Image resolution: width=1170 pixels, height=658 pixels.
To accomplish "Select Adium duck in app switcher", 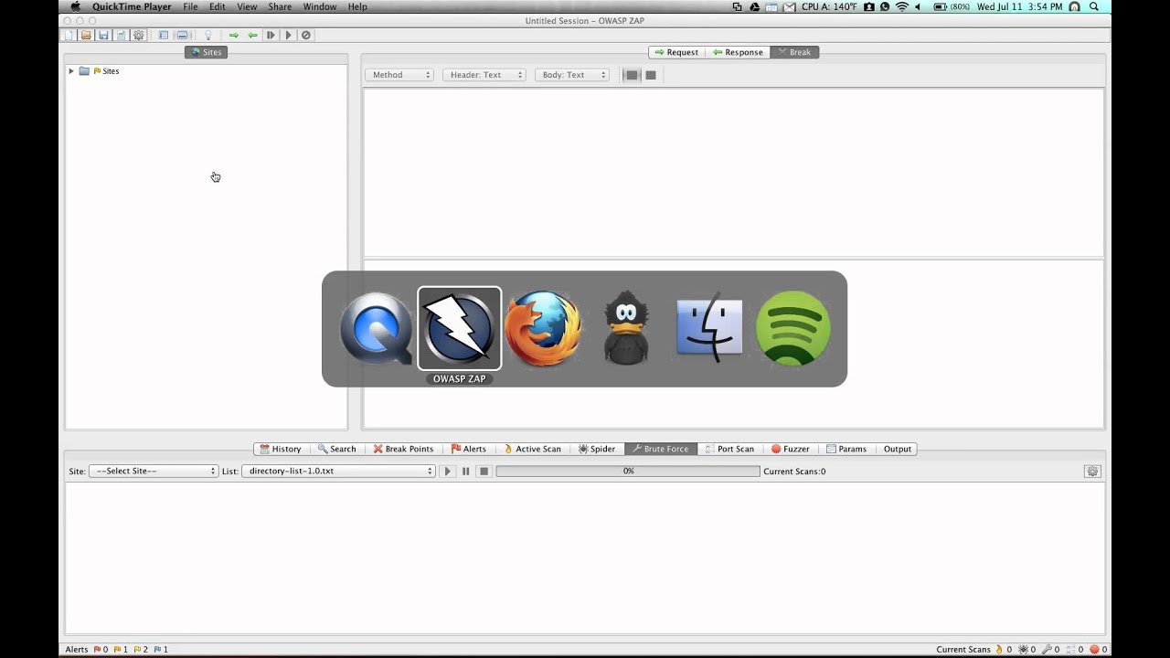I will [626, 329].
